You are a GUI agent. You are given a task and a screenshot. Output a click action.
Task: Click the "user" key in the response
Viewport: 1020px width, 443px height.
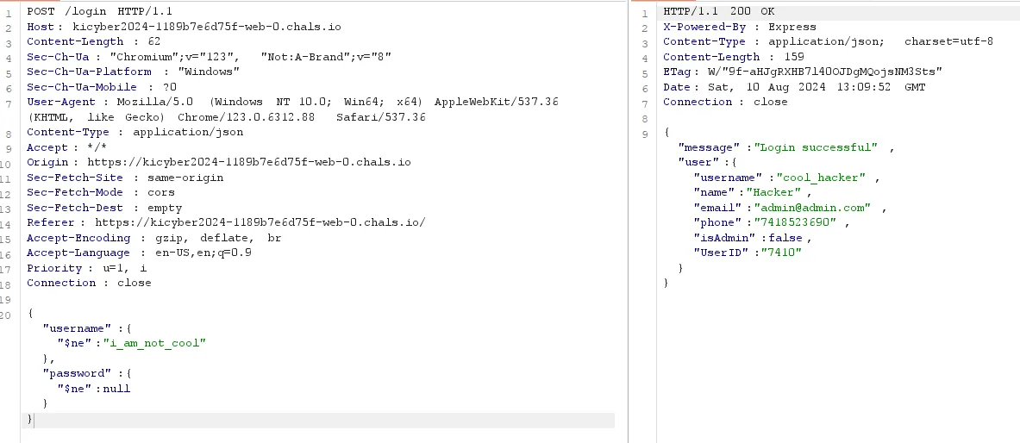(698, 162)
